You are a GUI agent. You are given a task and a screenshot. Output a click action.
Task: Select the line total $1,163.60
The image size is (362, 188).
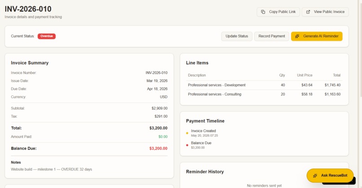pos(332,94)
